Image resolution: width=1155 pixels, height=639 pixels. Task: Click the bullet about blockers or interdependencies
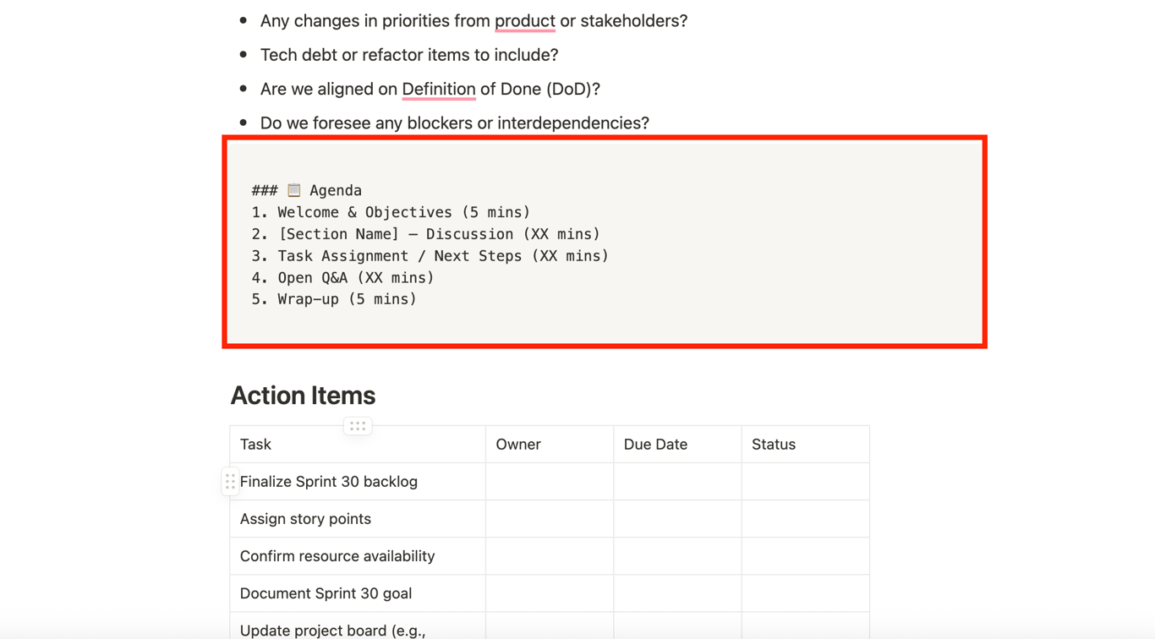click(454, 123)
